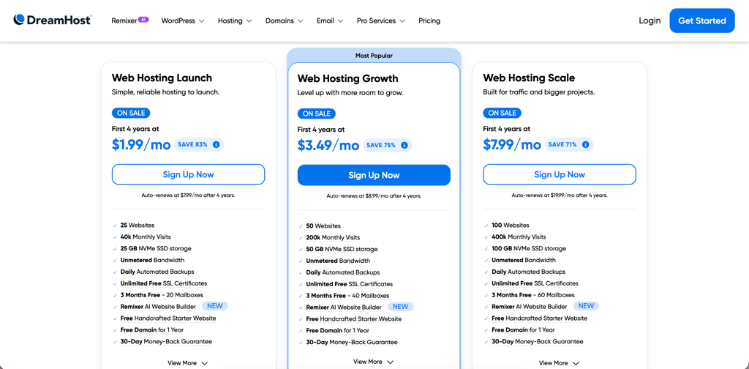This screenshot has height=369, width=749.
Task: Click ON SALE badge in Launch plan
Action: [x=132, y=113]
